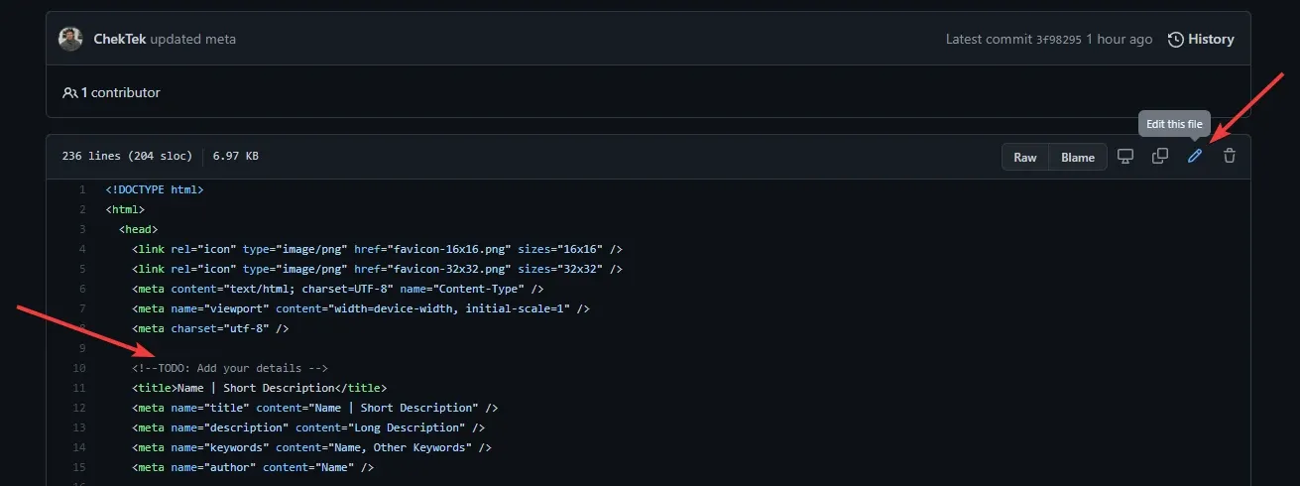Click the Content-Type meta line

(338, 289)
